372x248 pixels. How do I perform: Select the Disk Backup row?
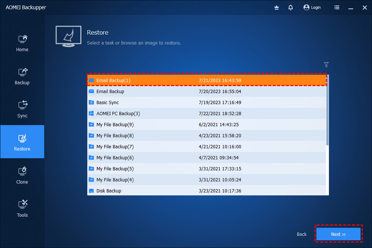pyautogui.click(x=207, y=190)
